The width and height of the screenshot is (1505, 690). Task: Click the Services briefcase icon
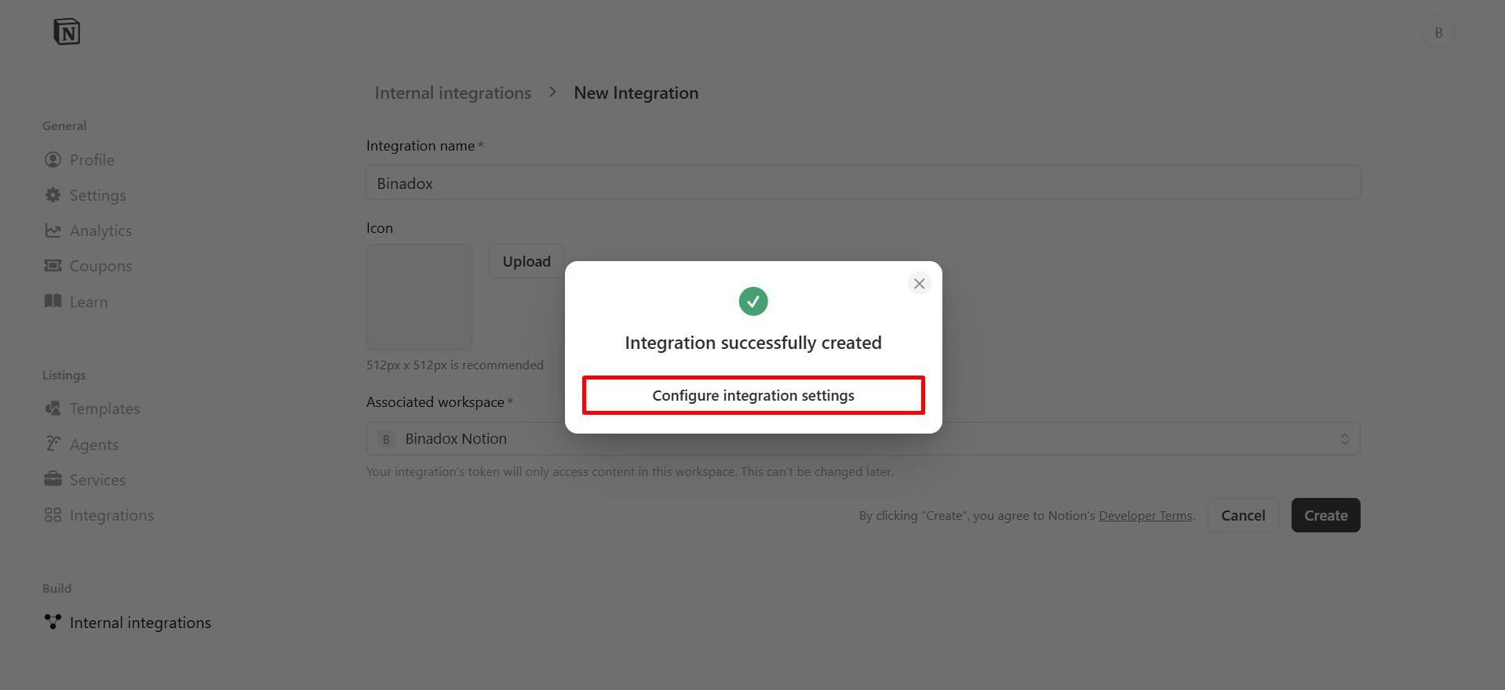[52, 479]
